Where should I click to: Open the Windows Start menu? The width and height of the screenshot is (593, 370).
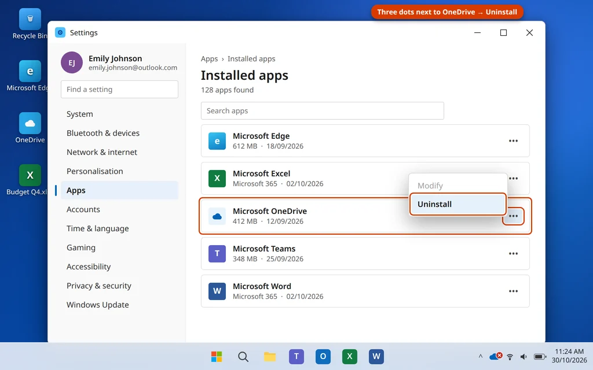point(217,356)
